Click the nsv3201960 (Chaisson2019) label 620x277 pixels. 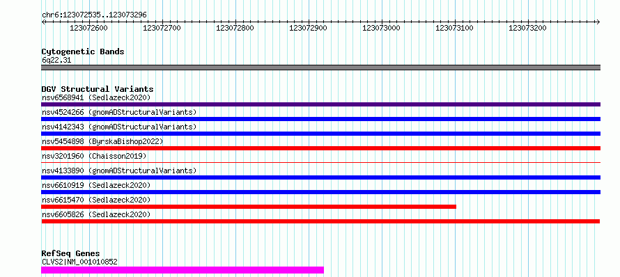pos(94,156)
